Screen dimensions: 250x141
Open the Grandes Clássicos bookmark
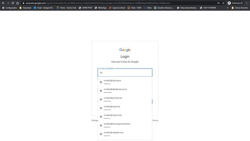tap(164, 8)
